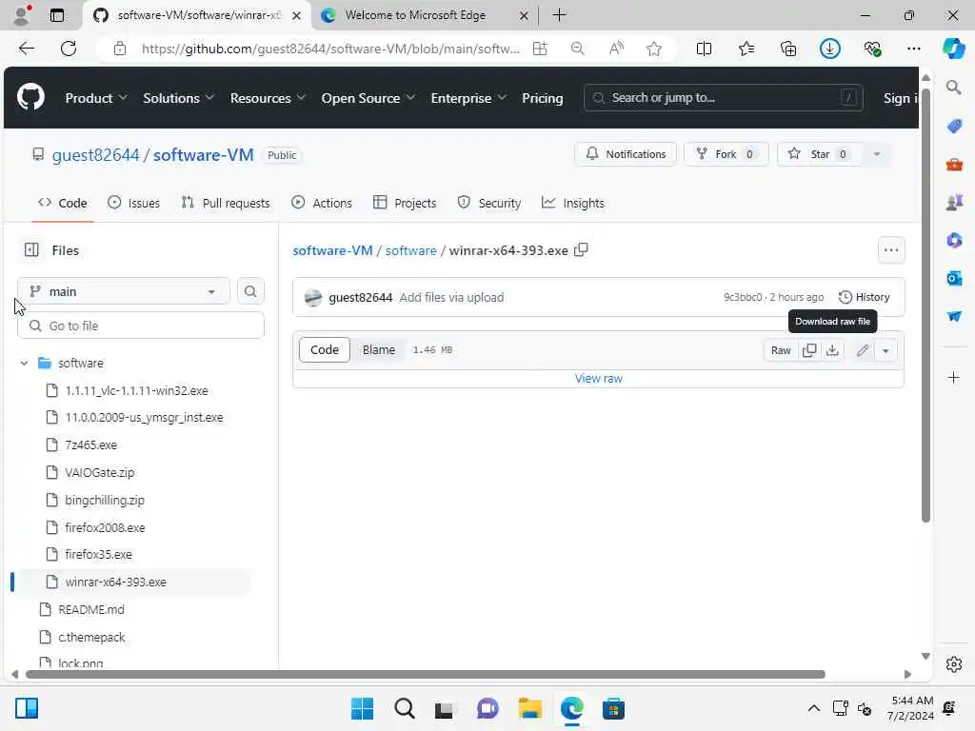Open README.md in file tree

pyautogui.click(x=91, y=610)
